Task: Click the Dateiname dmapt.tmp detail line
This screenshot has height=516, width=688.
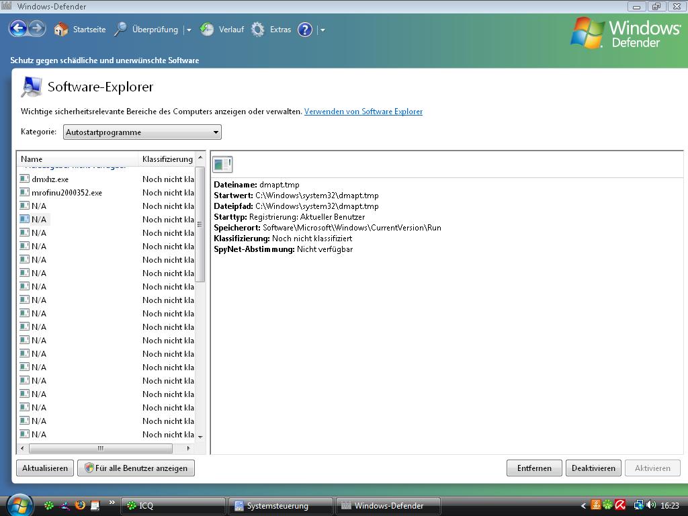Action: (x=257, y=185)
